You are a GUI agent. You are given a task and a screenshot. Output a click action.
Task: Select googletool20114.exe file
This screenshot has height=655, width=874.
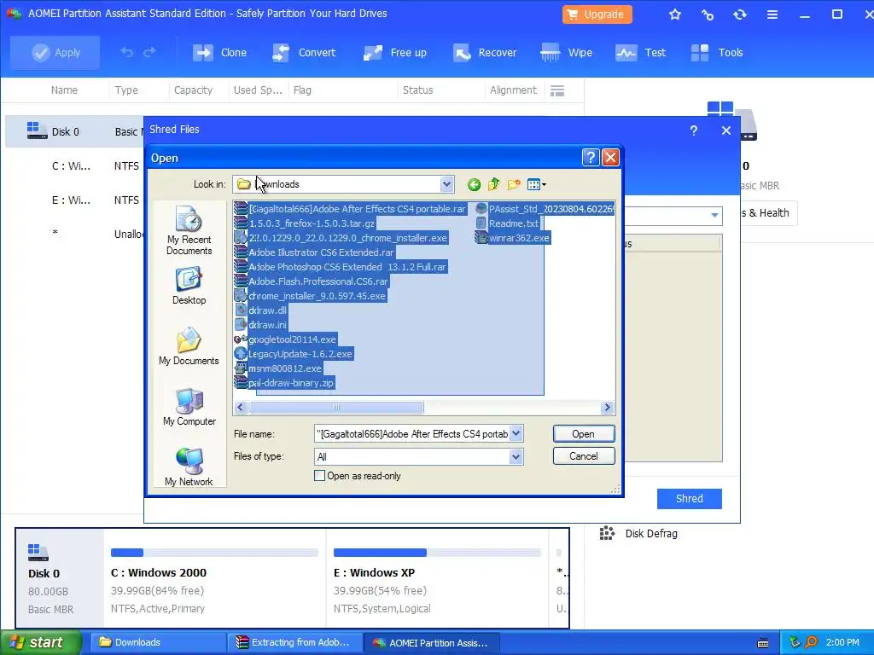[x=285, y=339]
